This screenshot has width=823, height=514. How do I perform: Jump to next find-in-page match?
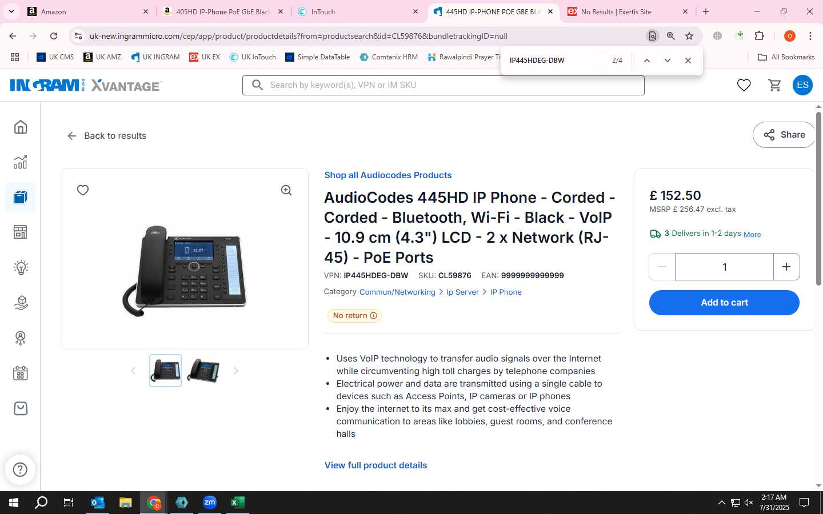(667, 61)
